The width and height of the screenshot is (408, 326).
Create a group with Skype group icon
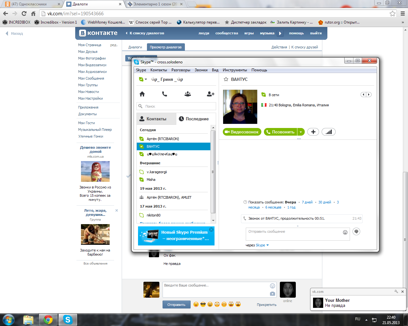[188, 94]
